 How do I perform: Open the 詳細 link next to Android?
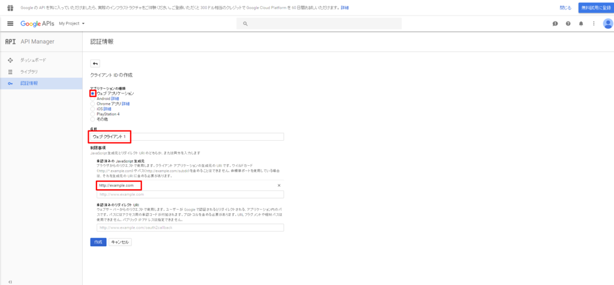115,99
